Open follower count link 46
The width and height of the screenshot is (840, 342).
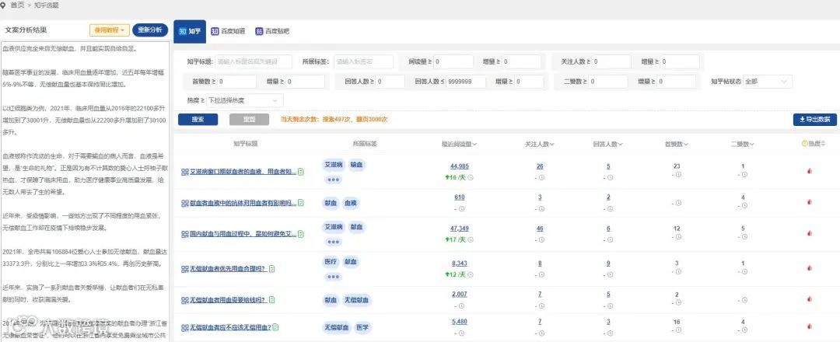tap(540, 229)
